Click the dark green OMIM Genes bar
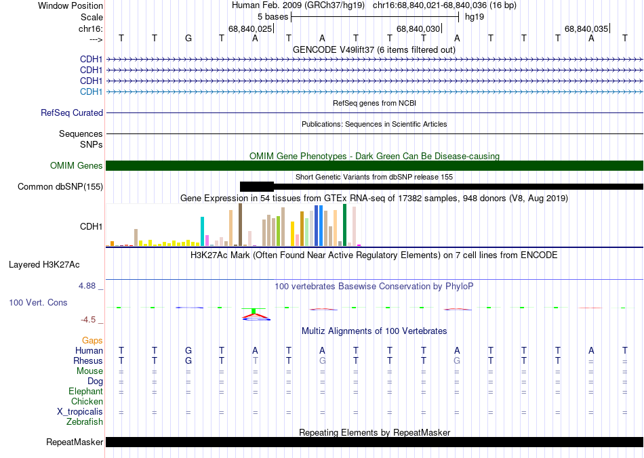Screen dimensions: 644x458 (x=374, y=165)
